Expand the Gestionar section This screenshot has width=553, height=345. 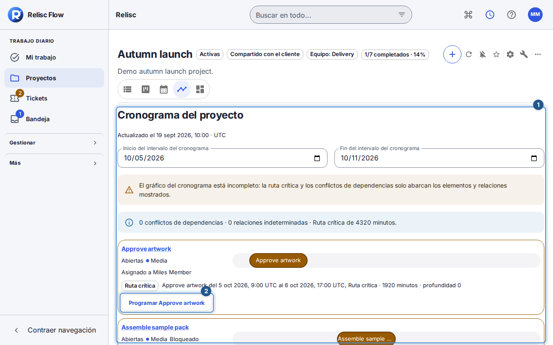point(54,143)
